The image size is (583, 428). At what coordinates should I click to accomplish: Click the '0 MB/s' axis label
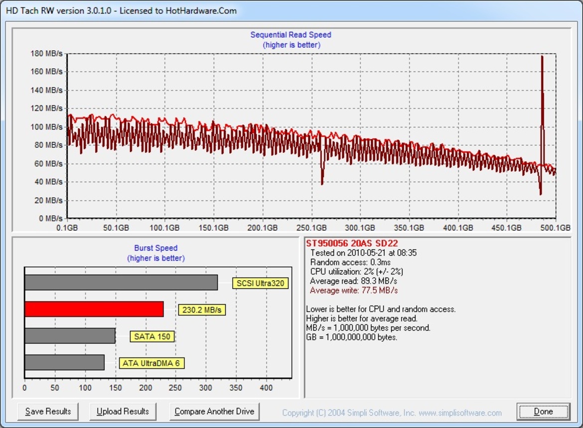(50, 218)
